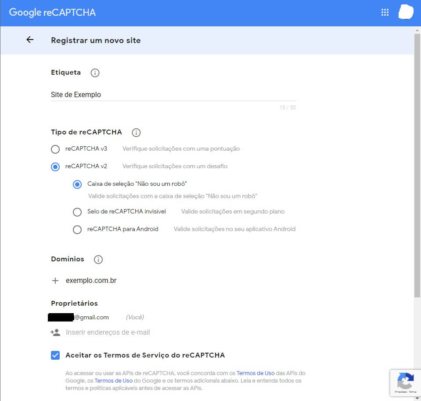Show info for Tipo de reCAPTCHA
Viewport: 421px width, 401px height.
(136, 132)
